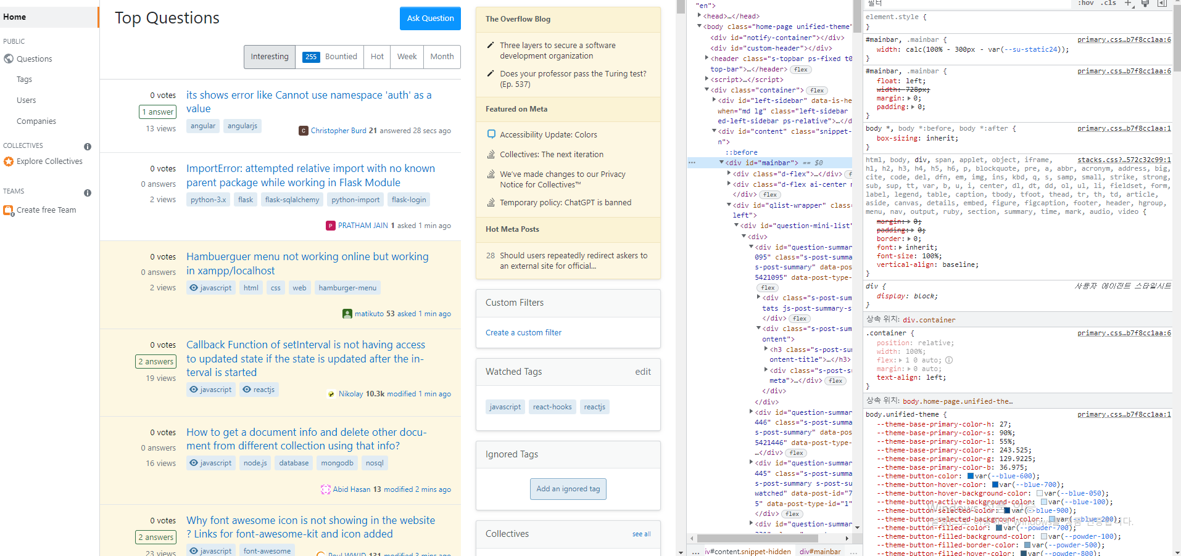Click PRATHAM JAIN's avatar
Image resolution: width=1181 pixels, height=556 pixels.
[x=331, y=226]
